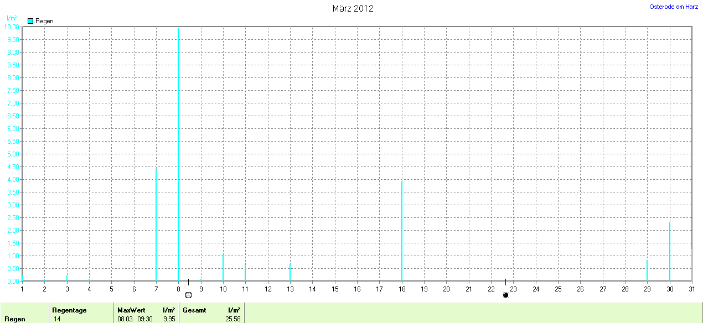The width and height of the screenshot is (703, 323).
Task: Click the 10.00 label on the y-axis
Action: coord(12,27)
